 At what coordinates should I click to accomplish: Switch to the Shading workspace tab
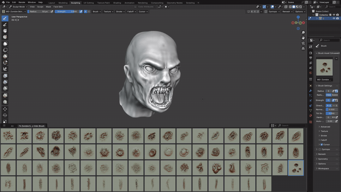click(117, 3)
